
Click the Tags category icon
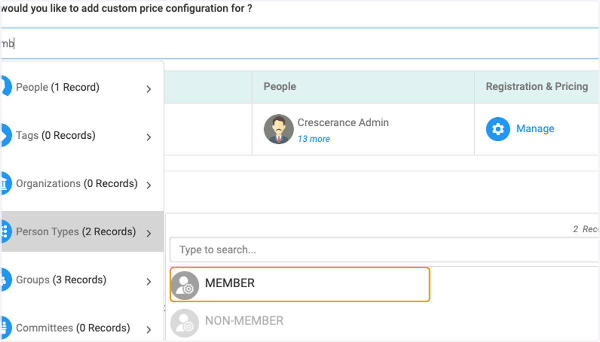(5, 135)
